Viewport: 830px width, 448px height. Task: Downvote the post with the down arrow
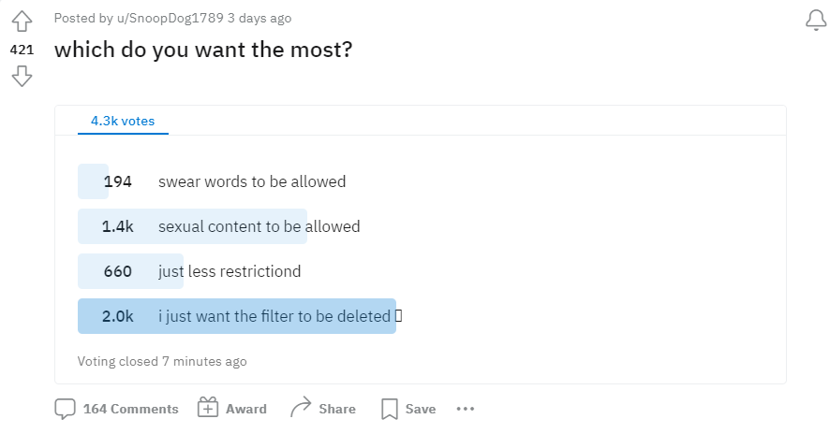click(x=22, y=76)
